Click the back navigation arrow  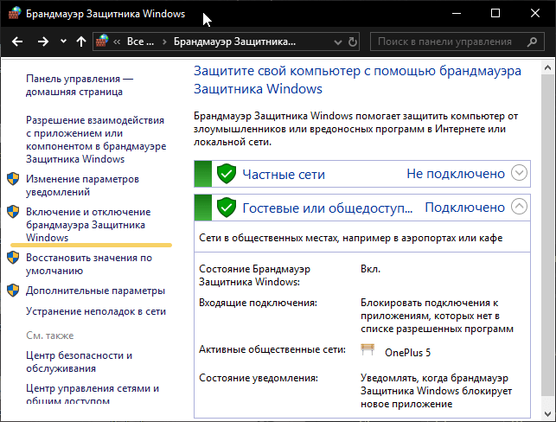pos(17,42)
